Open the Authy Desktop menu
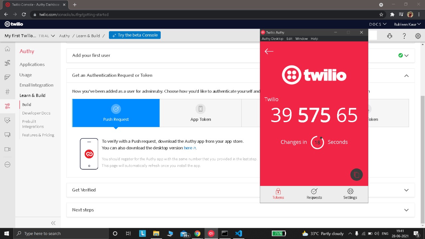 pyautogui.click(x=272, y=39)
